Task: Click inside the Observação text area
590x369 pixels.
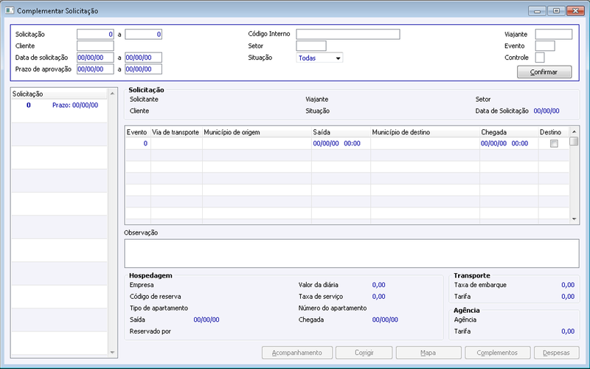Action: coord(352,253)
